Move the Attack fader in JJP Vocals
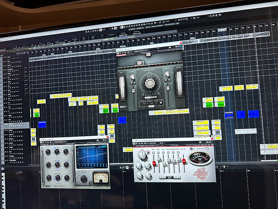278x209 pixels. coord(169,161)
